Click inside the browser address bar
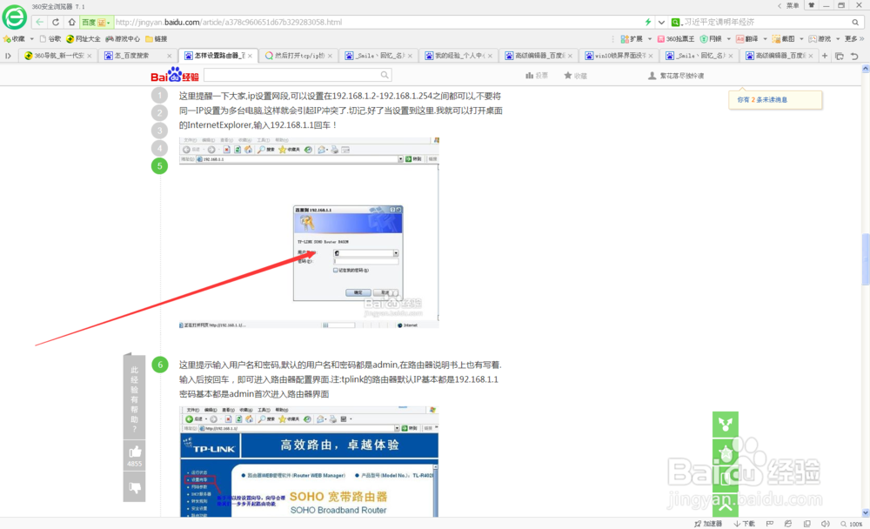Viewport: 870px width, 529px height. [348, 21]
